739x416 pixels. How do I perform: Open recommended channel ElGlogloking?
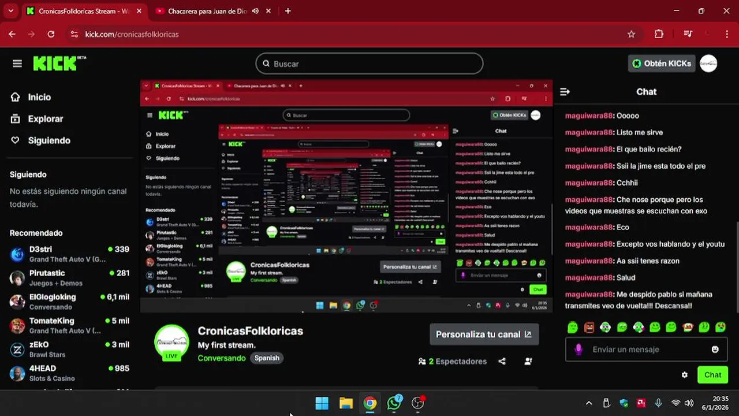click(69, 302)
